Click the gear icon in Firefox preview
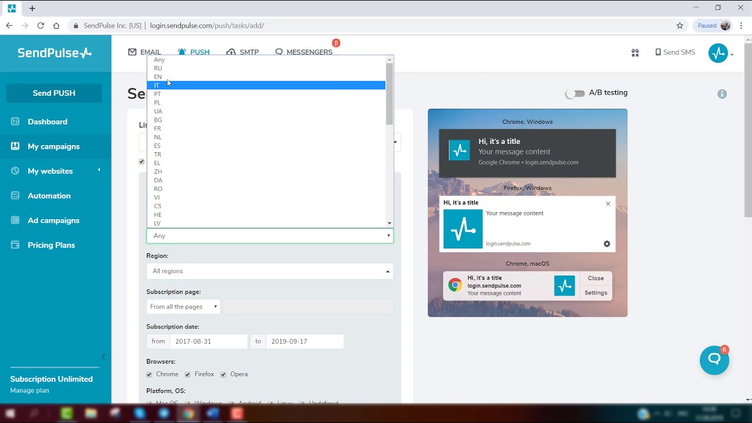The image size is (752, 423). [x=607, y=244]
